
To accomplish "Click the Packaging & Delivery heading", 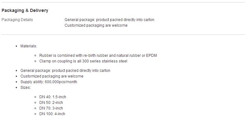I will click(25, 10).
